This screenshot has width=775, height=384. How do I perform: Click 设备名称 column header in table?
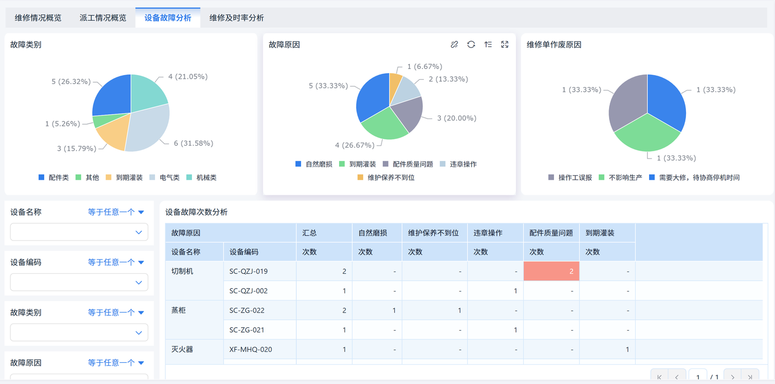[x=194, y=252]
